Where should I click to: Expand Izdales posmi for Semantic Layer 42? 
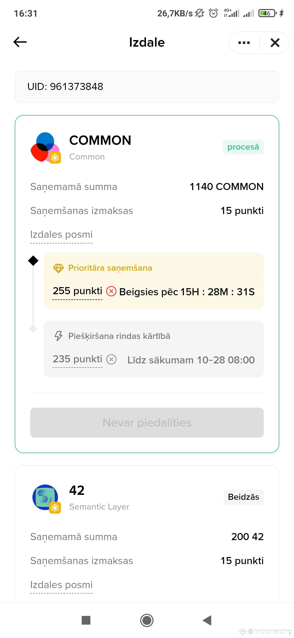pos(61,585)
